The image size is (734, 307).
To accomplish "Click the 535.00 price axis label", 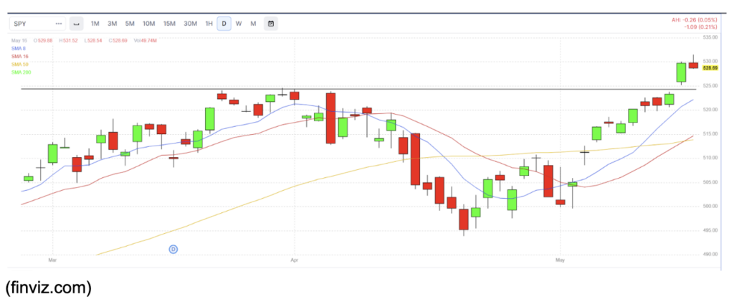I will coord(710,37).
